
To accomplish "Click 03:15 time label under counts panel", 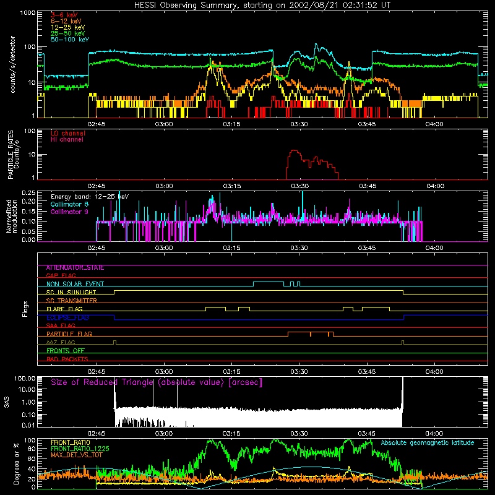I will point(231,124).
